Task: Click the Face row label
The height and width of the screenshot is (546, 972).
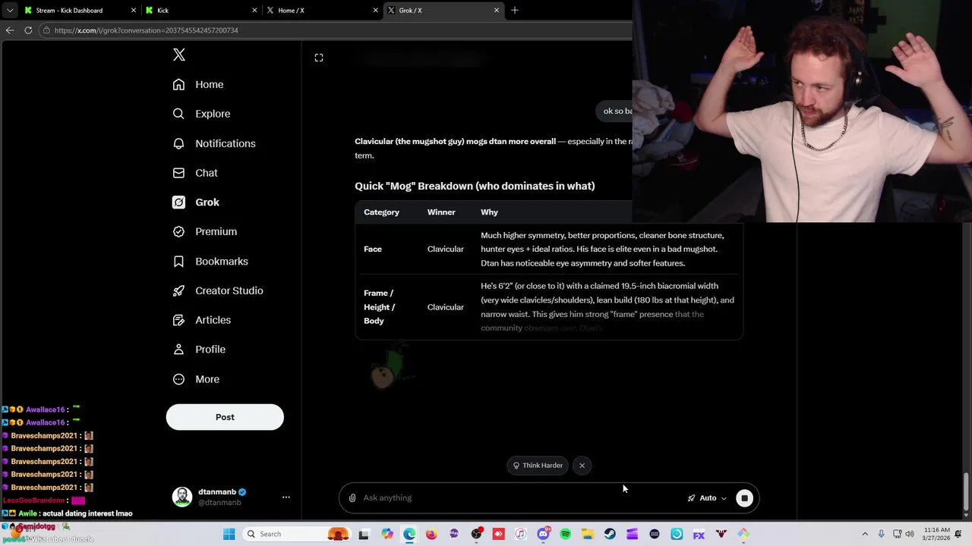Action: [x=373, y=249]
